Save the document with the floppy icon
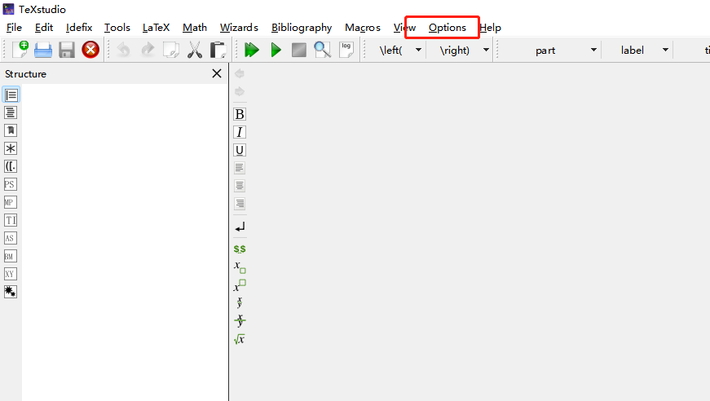The width and height of the screenshot is (710, 401). click(67, 50)
